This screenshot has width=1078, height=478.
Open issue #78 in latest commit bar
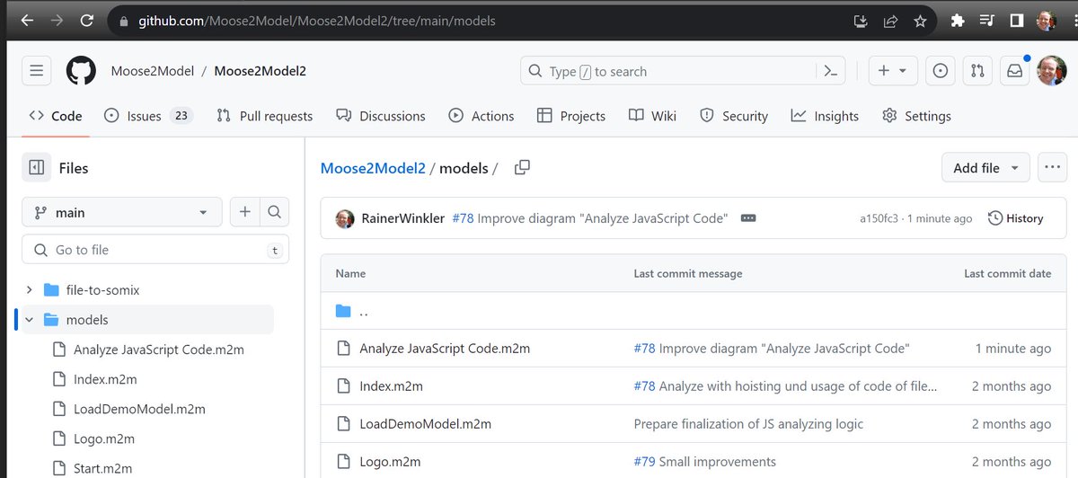pyautogui.click(x=463, y=218)
